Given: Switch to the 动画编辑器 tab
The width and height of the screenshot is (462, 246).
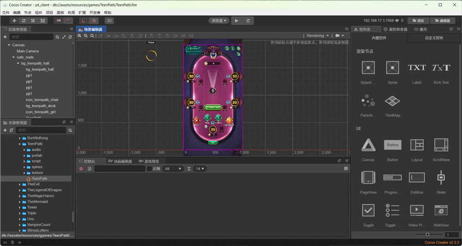Looking at the screenshot, I should pos(119,161).
